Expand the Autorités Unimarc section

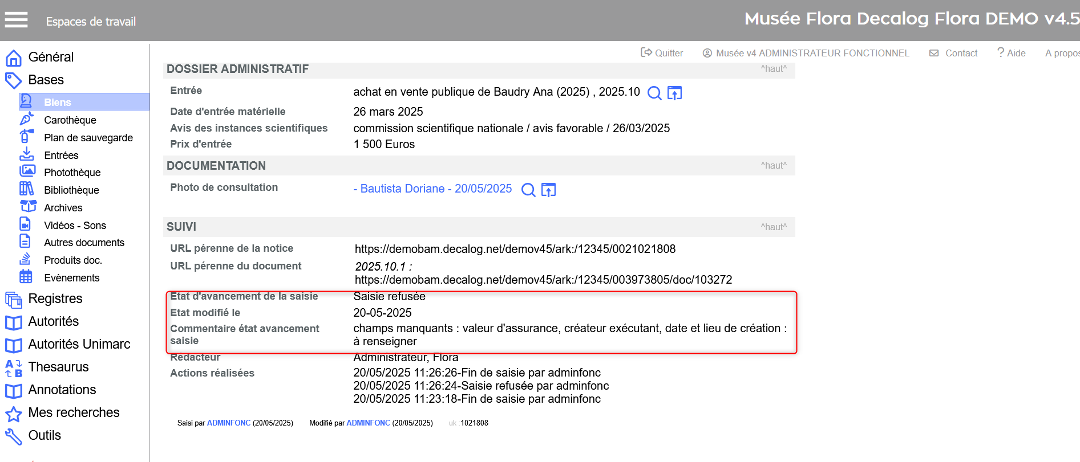point(79,345)
